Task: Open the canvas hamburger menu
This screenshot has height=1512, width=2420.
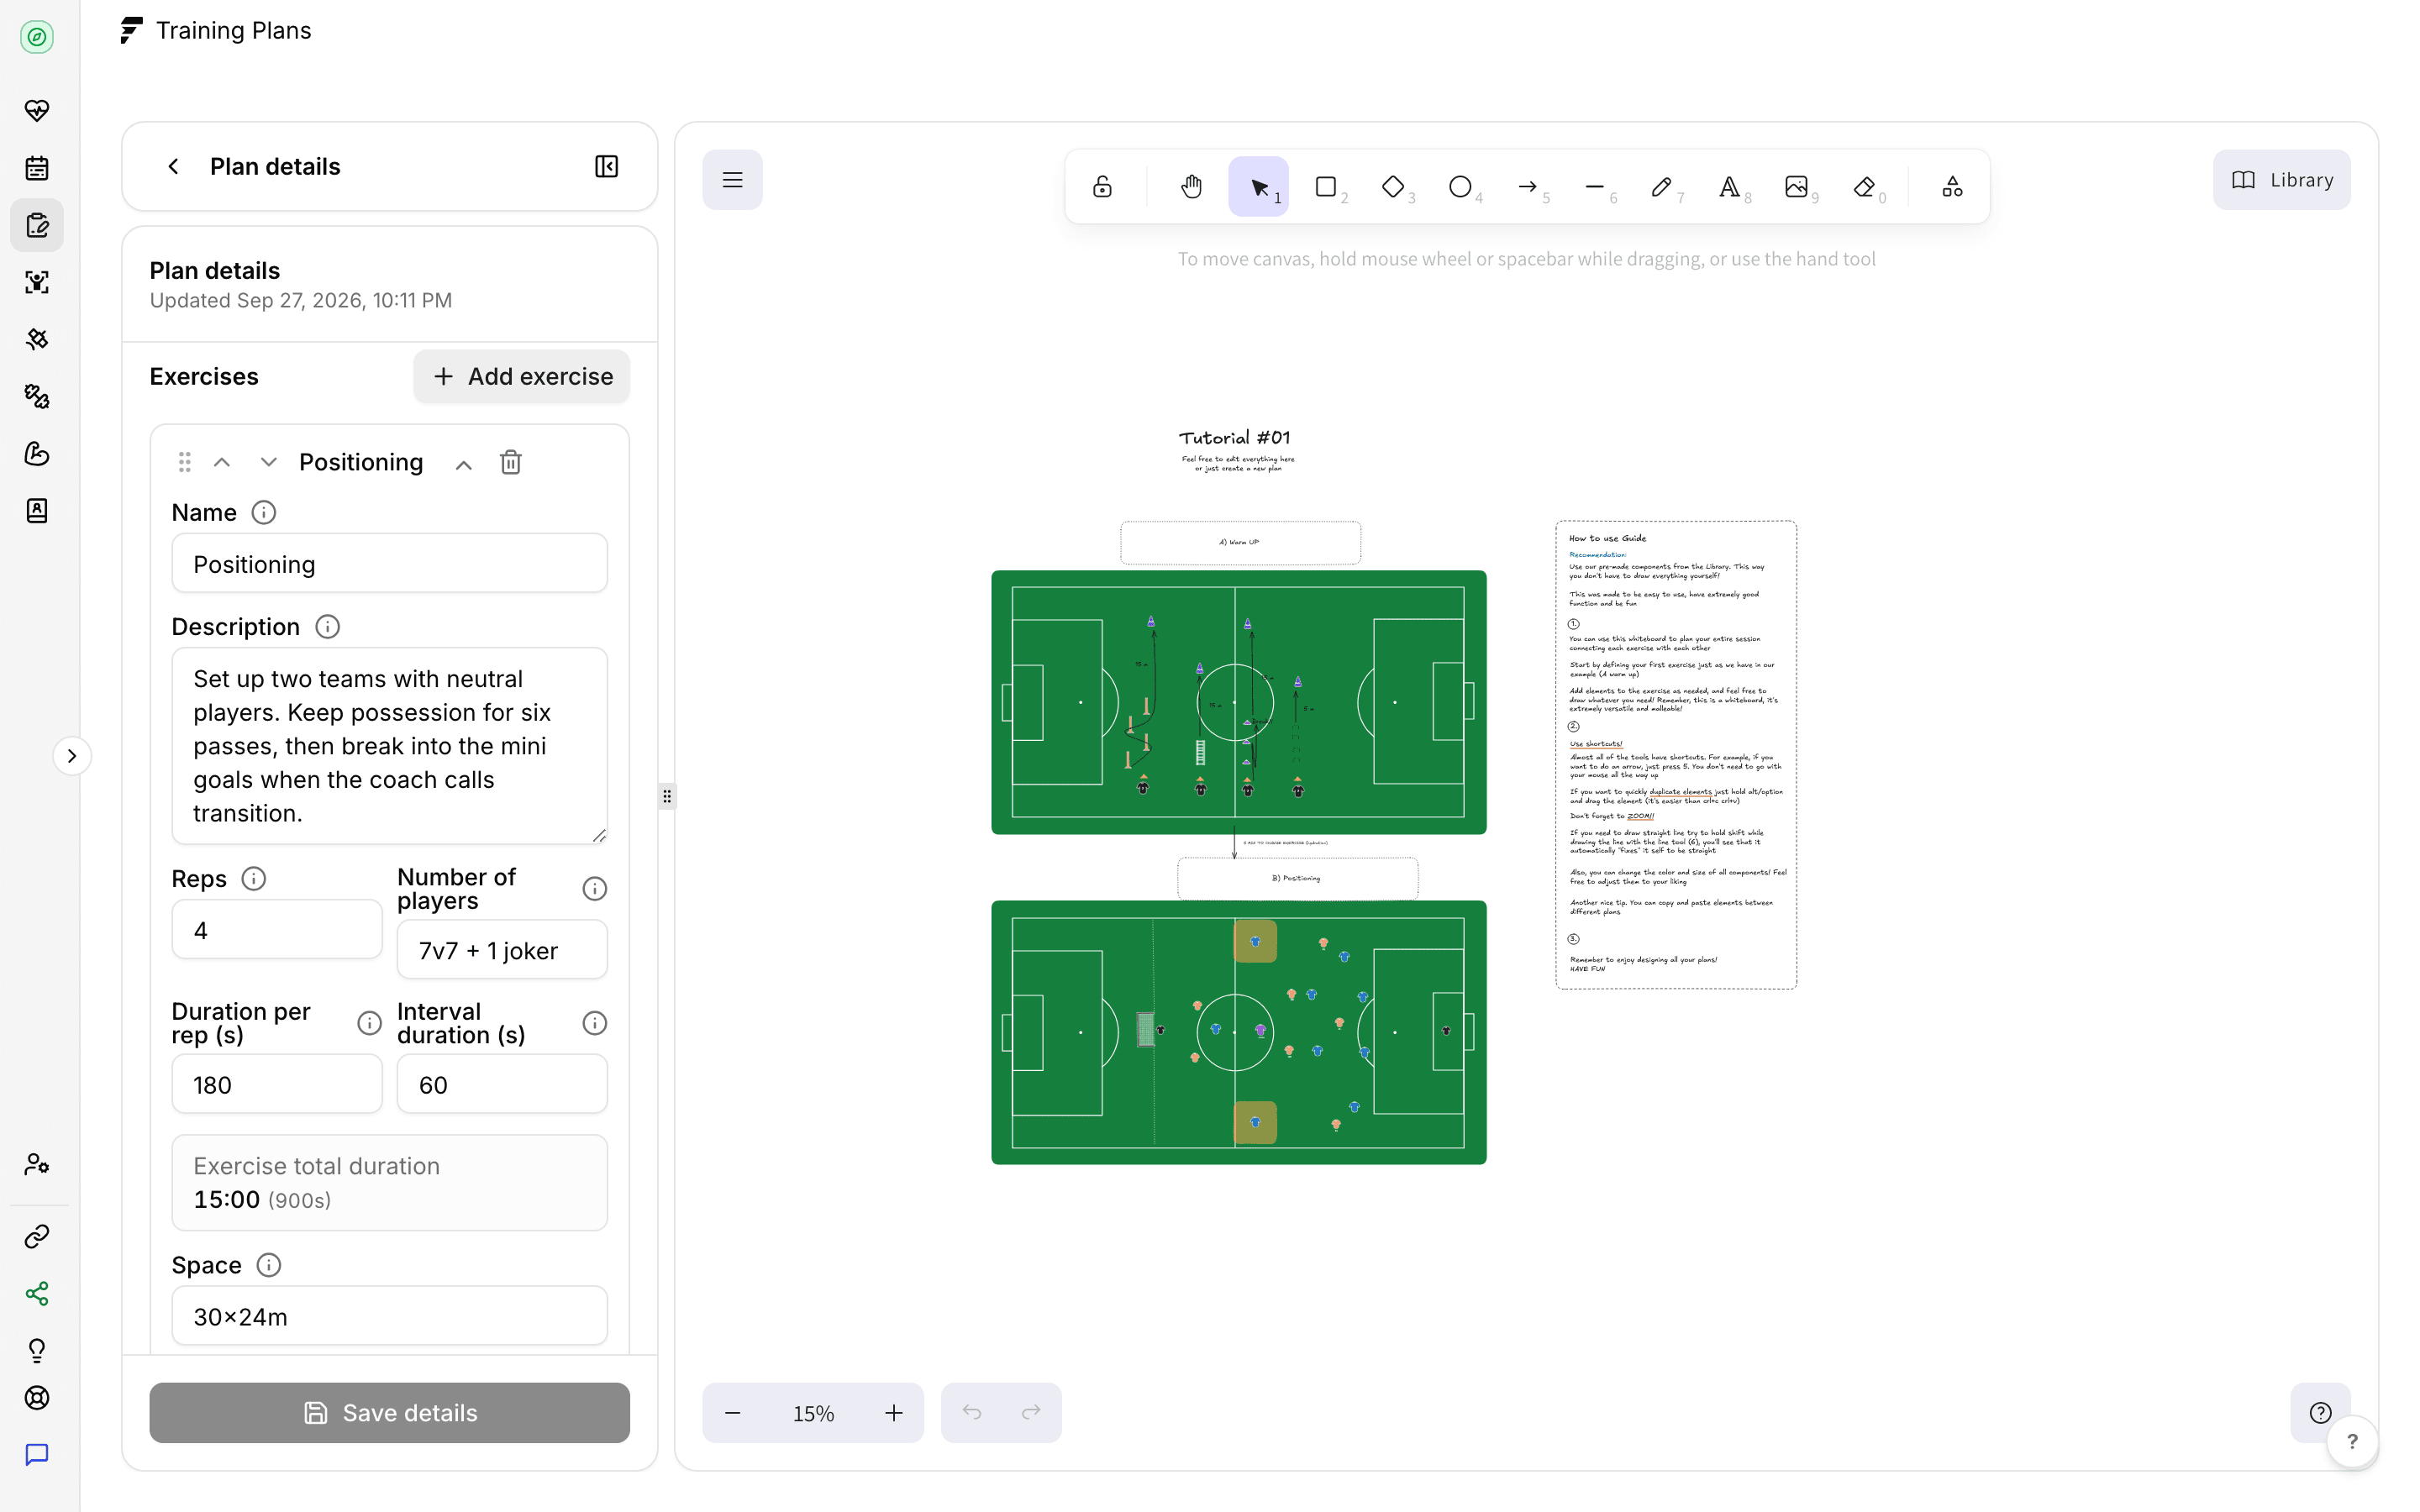Action: (732, 180)
